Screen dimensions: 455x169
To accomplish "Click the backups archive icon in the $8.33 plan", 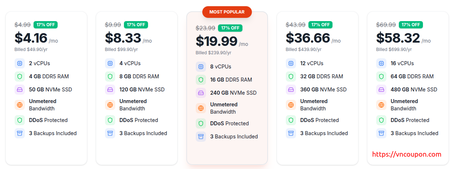I will click(x=110, y=133).
